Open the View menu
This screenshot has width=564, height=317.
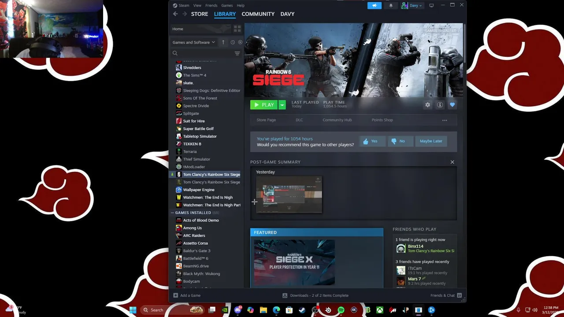(197, 5)
